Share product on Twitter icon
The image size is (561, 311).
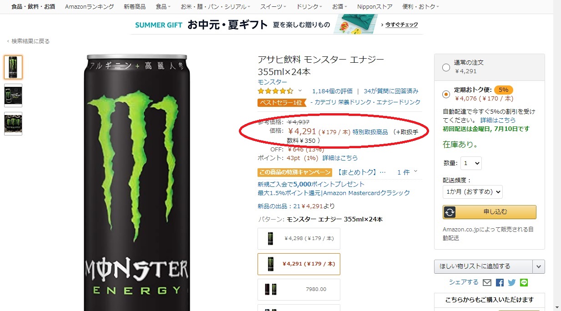512,283
